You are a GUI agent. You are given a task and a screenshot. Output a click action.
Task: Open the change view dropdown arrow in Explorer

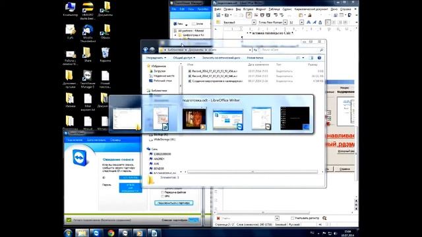click(303, 58)
